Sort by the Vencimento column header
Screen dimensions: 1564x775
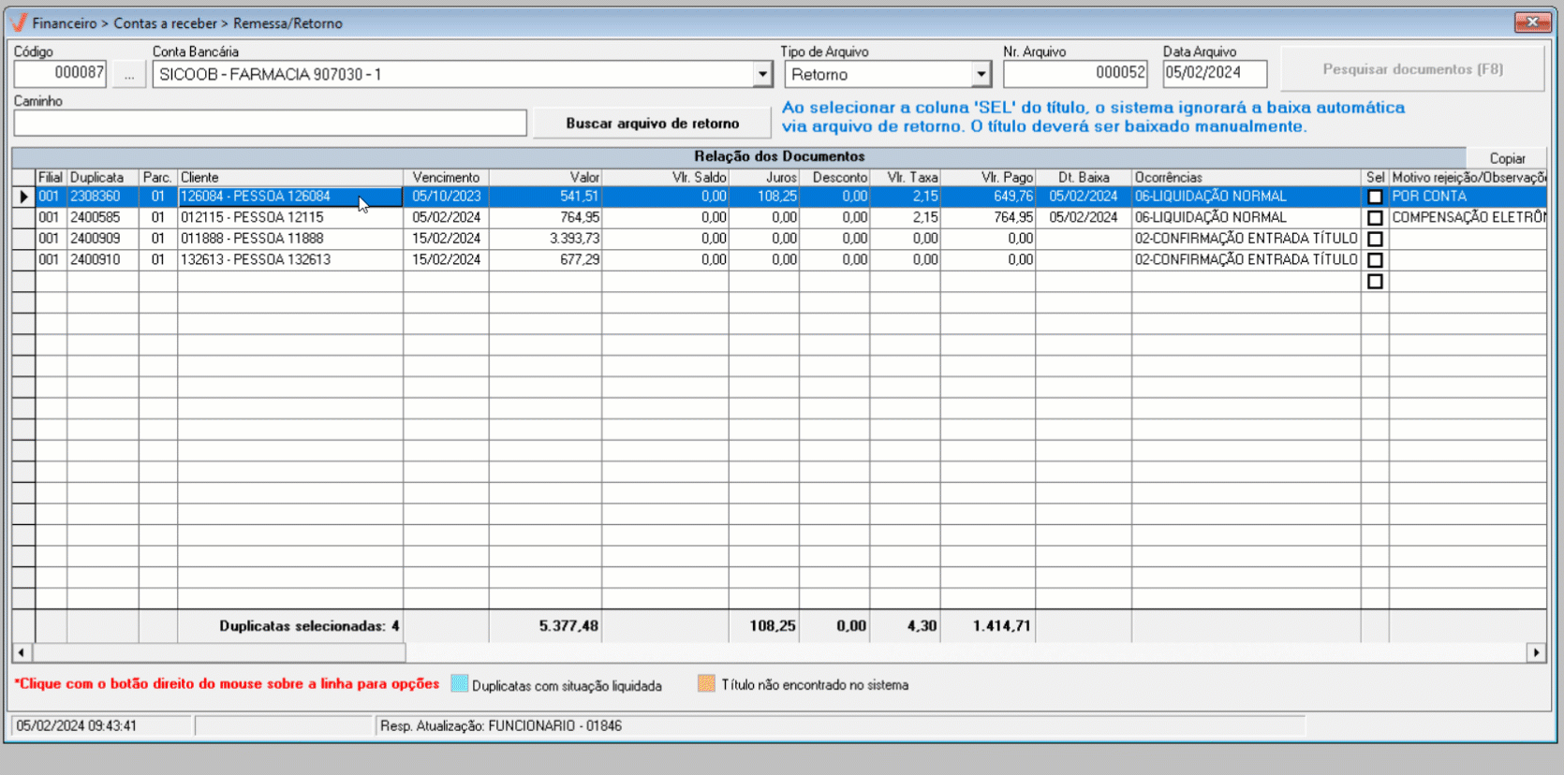446,177
